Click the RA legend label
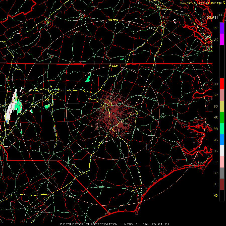 [215, 129]
